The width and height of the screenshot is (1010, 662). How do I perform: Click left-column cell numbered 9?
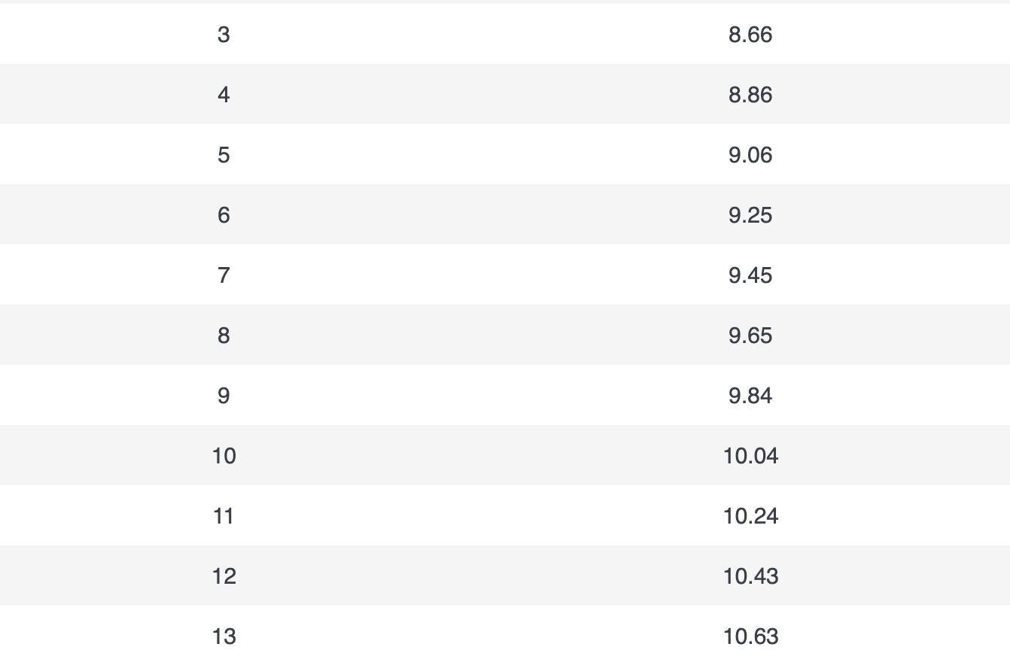(224, 396)
